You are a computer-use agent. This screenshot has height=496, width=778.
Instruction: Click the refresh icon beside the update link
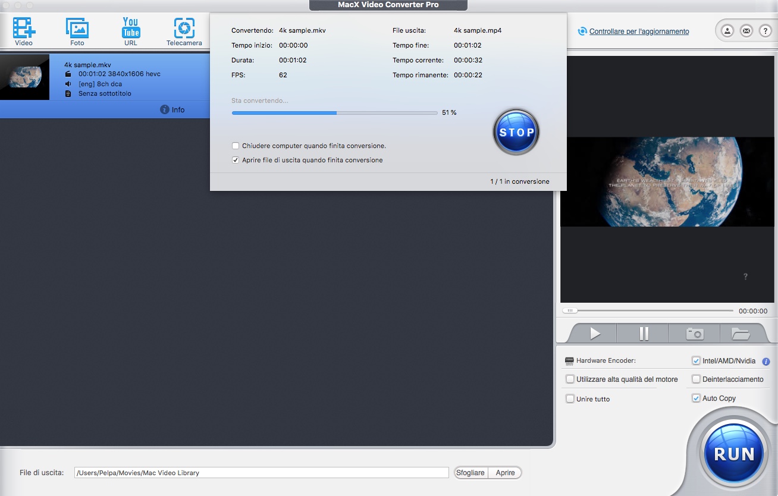pyautogui.click(x=583, y=32)
